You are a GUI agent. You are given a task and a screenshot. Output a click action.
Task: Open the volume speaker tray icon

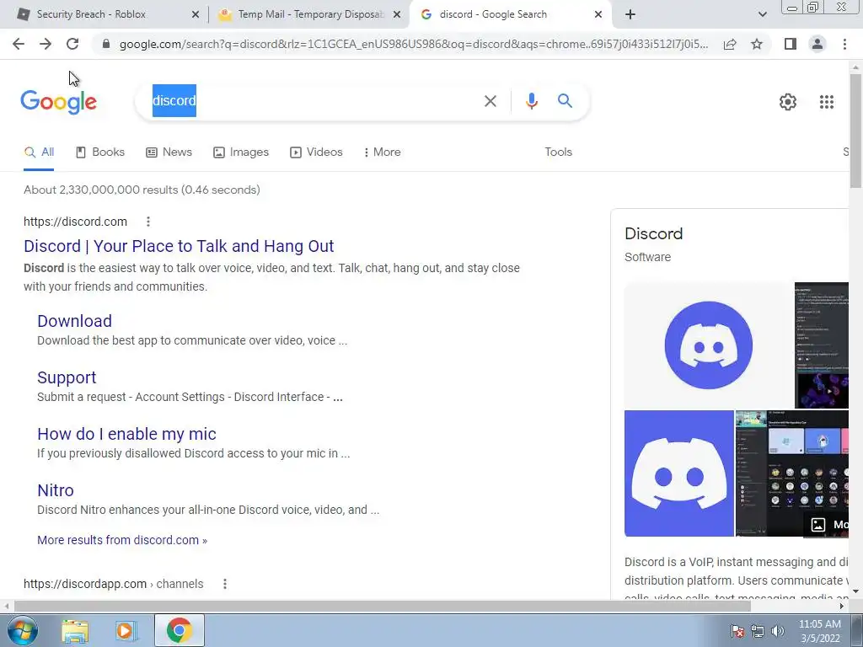[778, 632]
